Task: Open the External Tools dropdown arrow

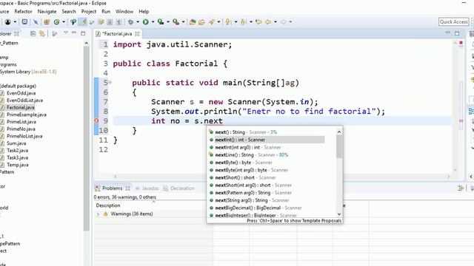Action: (183, 21)
